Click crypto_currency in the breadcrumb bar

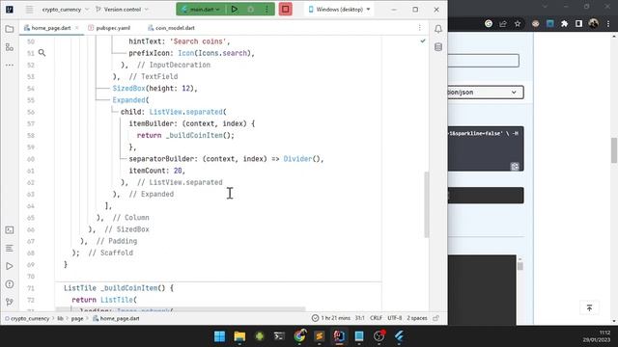pos(27,318)
